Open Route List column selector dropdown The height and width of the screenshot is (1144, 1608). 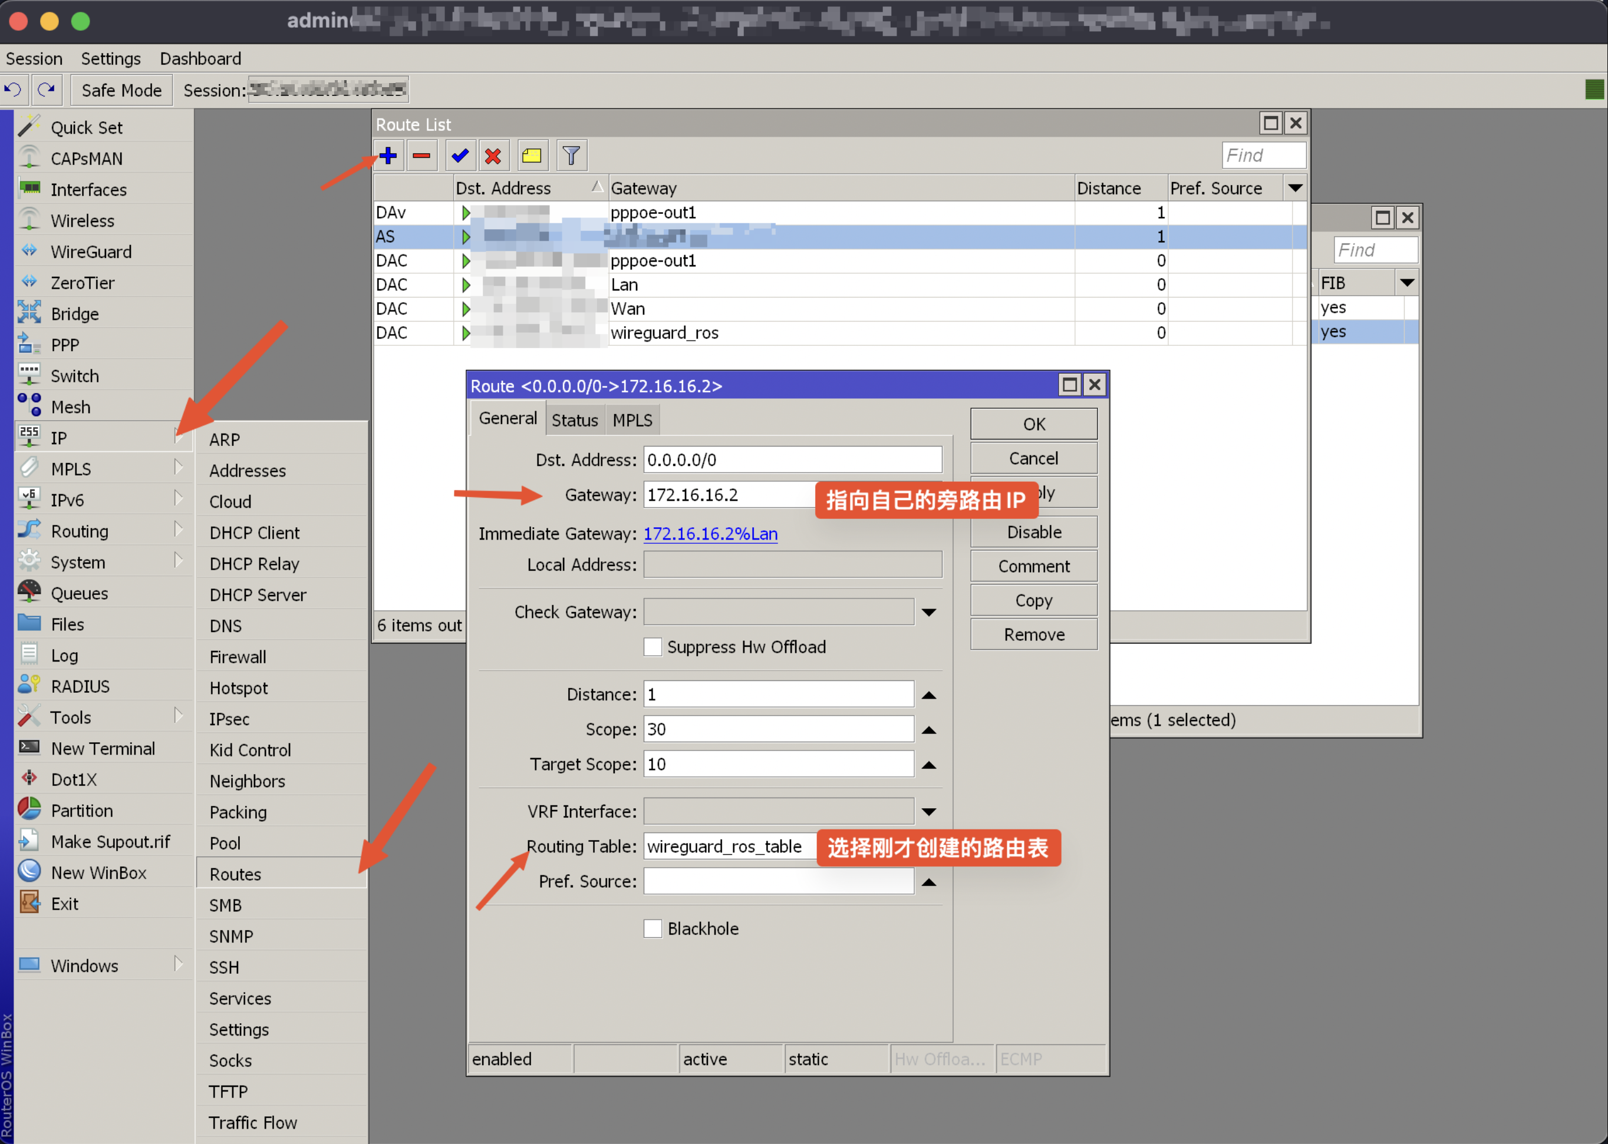[x=1294, y=188]
